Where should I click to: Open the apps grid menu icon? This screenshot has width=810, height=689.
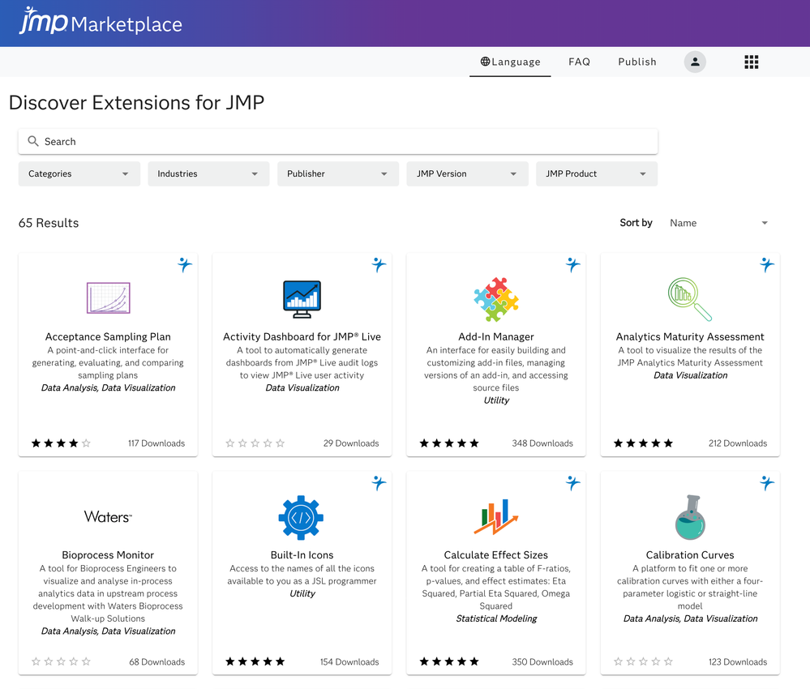(x=752, y=62)
